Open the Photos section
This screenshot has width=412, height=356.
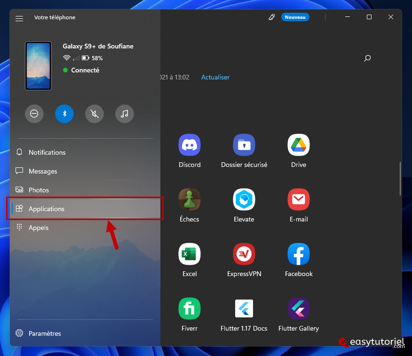click(x=85, y=190)
